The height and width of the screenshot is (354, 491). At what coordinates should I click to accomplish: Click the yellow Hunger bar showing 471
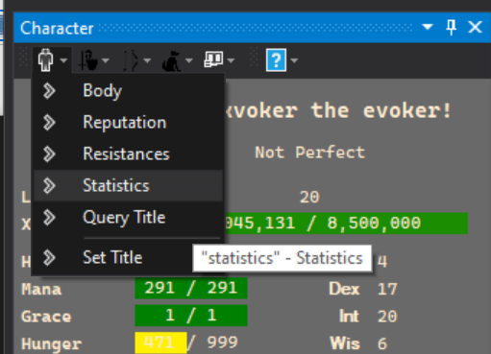160,342
